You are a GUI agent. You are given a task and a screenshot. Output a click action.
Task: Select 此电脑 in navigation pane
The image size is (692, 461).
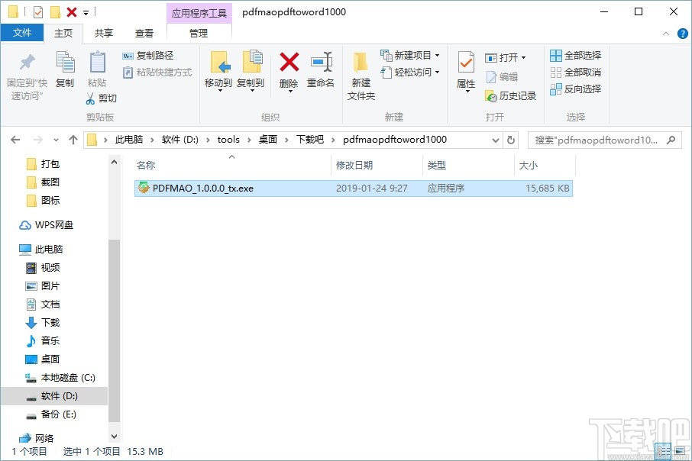[41, 250]
